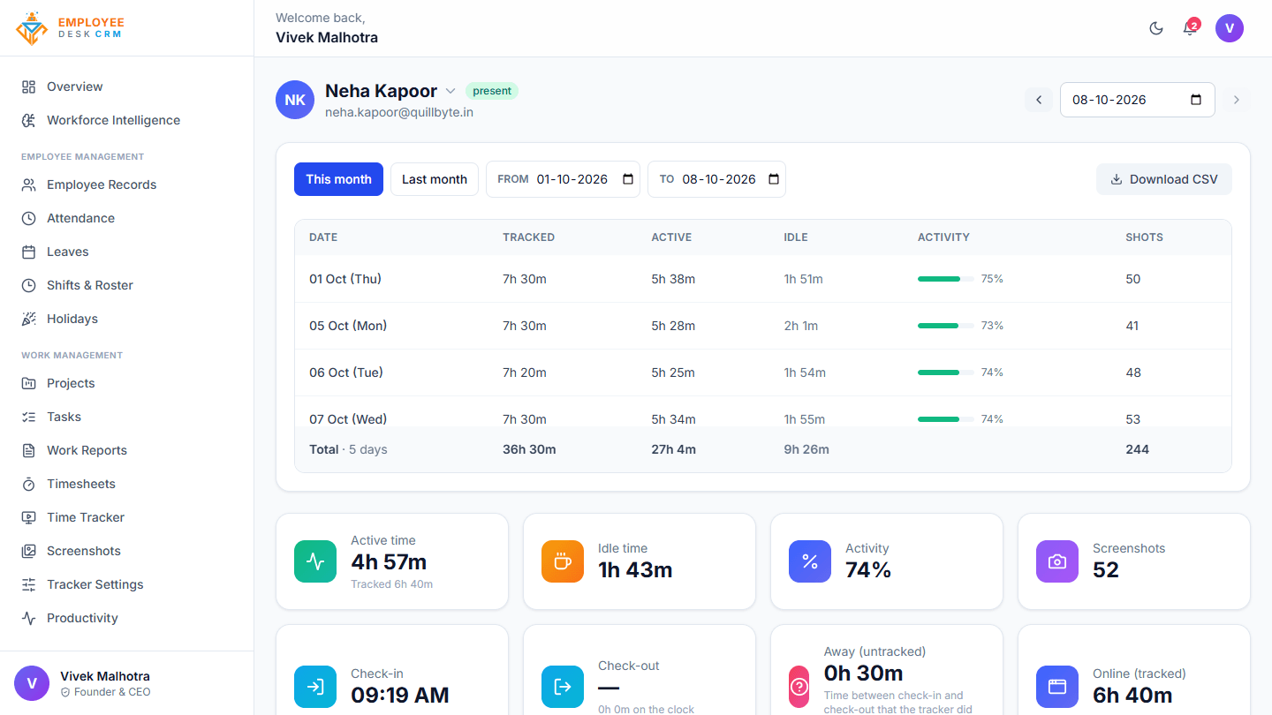This screenshot has height=715, width=1272.
Task: Go to previous day with left arrow
Action: click(1039, 100)
